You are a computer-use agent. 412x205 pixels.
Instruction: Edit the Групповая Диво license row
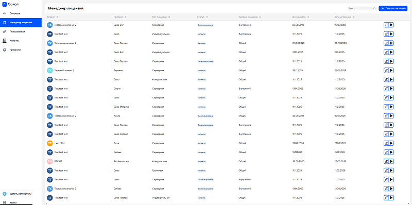pos(386,170)
